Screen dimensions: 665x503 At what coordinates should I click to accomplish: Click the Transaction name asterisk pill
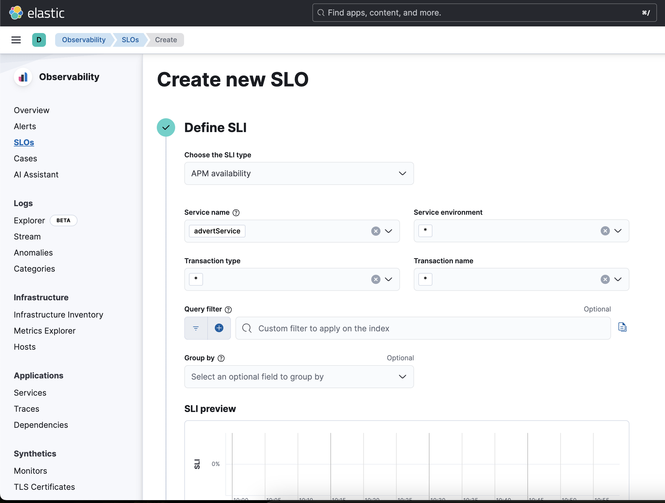coord(425,279)
